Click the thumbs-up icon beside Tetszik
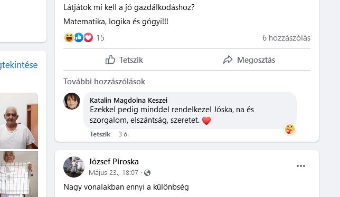Image resolution: width=340 pixels, height=197 pixels. [110, 60]
